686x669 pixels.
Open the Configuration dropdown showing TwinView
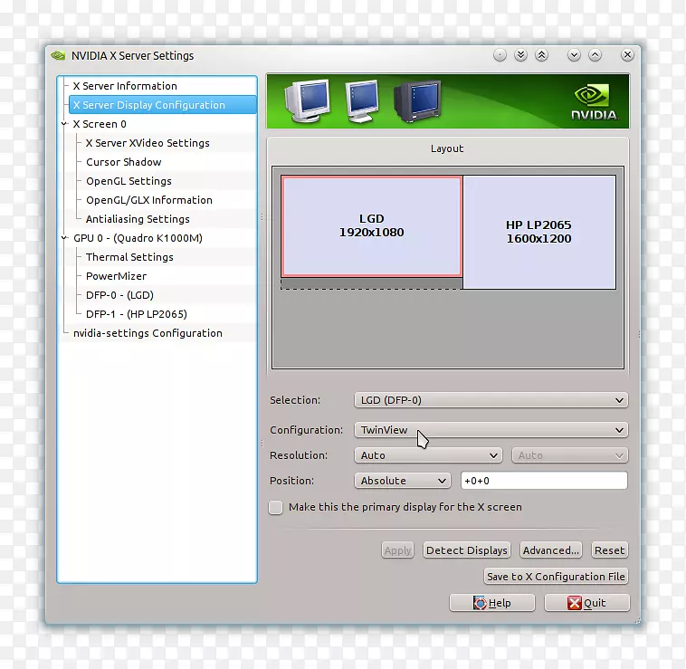click(491, 430)
